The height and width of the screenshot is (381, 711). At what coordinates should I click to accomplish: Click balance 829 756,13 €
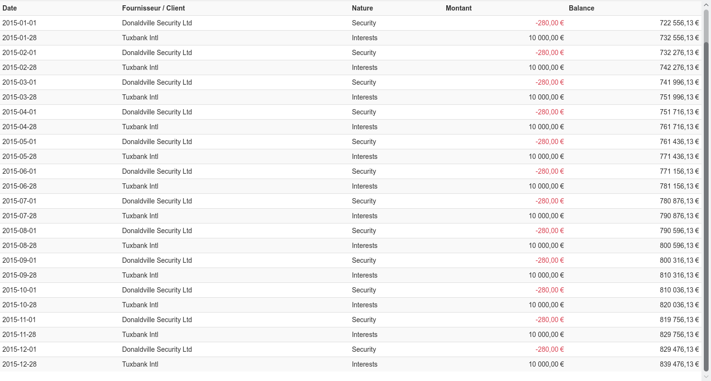[x=679, y=335]
